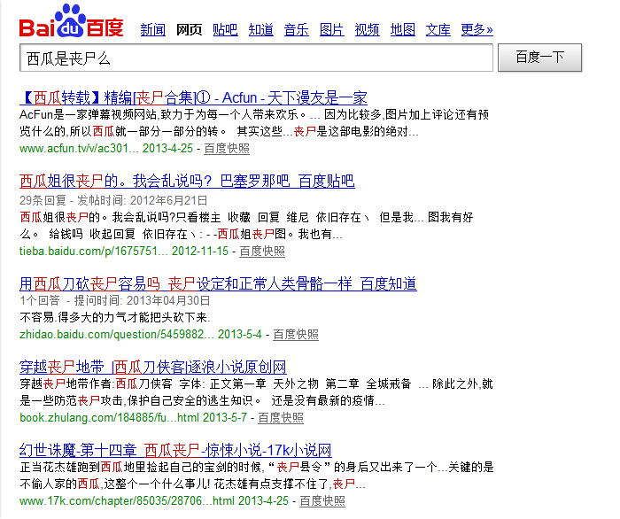Open the 知道 tab
620x519 pixels.
[x=261, y=29]
